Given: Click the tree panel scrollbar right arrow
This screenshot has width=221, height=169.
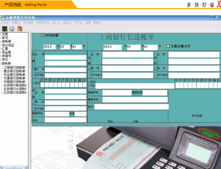Looking at the screenshot, I should point(26,167).
